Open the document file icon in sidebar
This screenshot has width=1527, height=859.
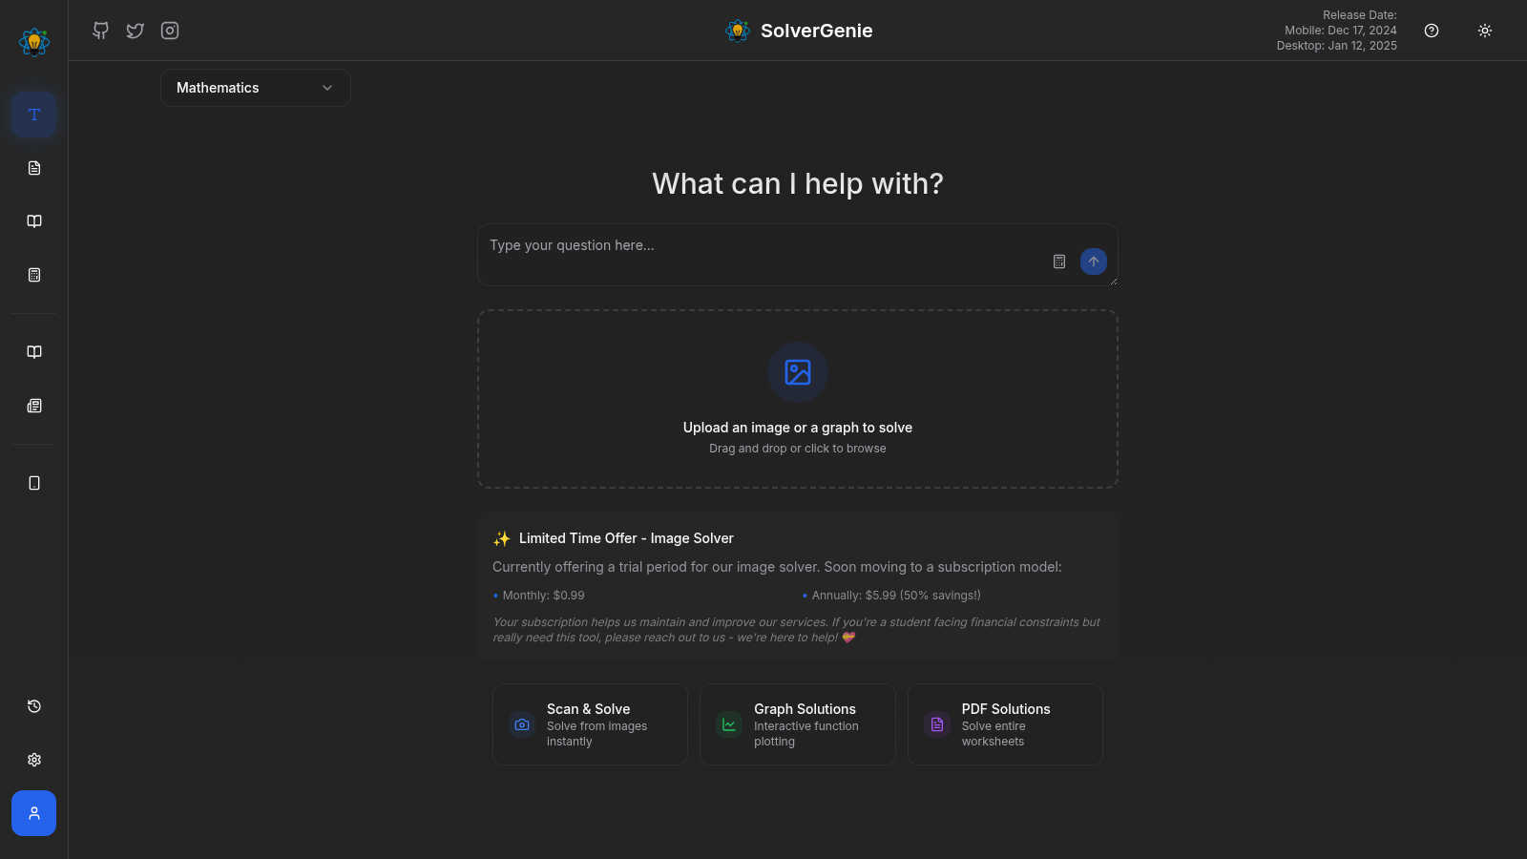coord(34,168)
